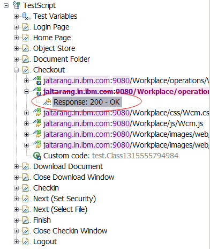Collapse the bold highlighted operations request

coord(26,91)
